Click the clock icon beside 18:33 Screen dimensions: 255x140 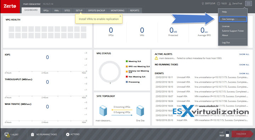point(219,4)
